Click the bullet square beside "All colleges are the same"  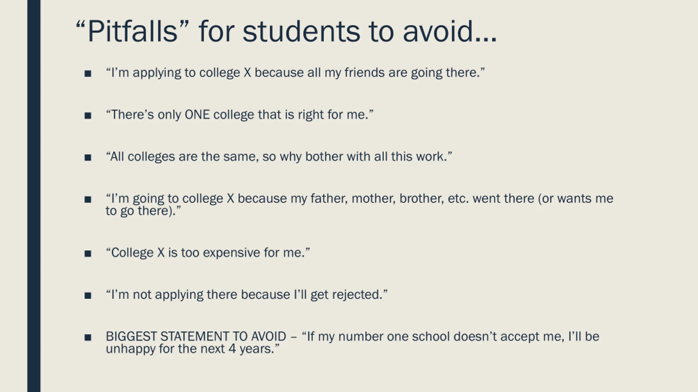pyautogui.click(x=88, y=158)
